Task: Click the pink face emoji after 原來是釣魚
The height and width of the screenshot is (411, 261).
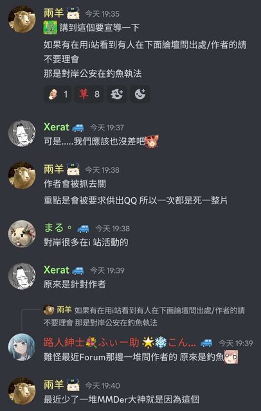Action: click(x=231, y=357)
